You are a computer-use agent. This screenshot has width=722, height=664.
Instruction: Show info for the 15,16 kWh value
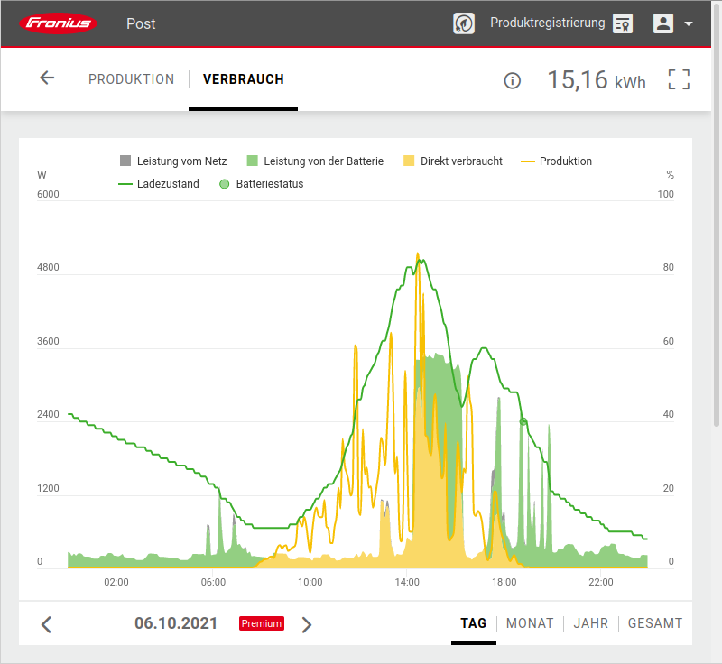(x=512, y=81)
